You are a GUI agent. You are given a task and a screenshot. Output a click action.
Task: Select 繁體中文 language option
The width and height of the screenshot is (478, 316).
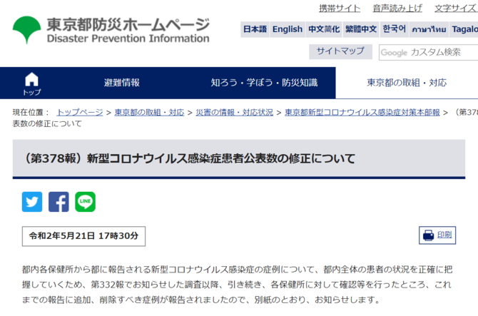[361, 29]
